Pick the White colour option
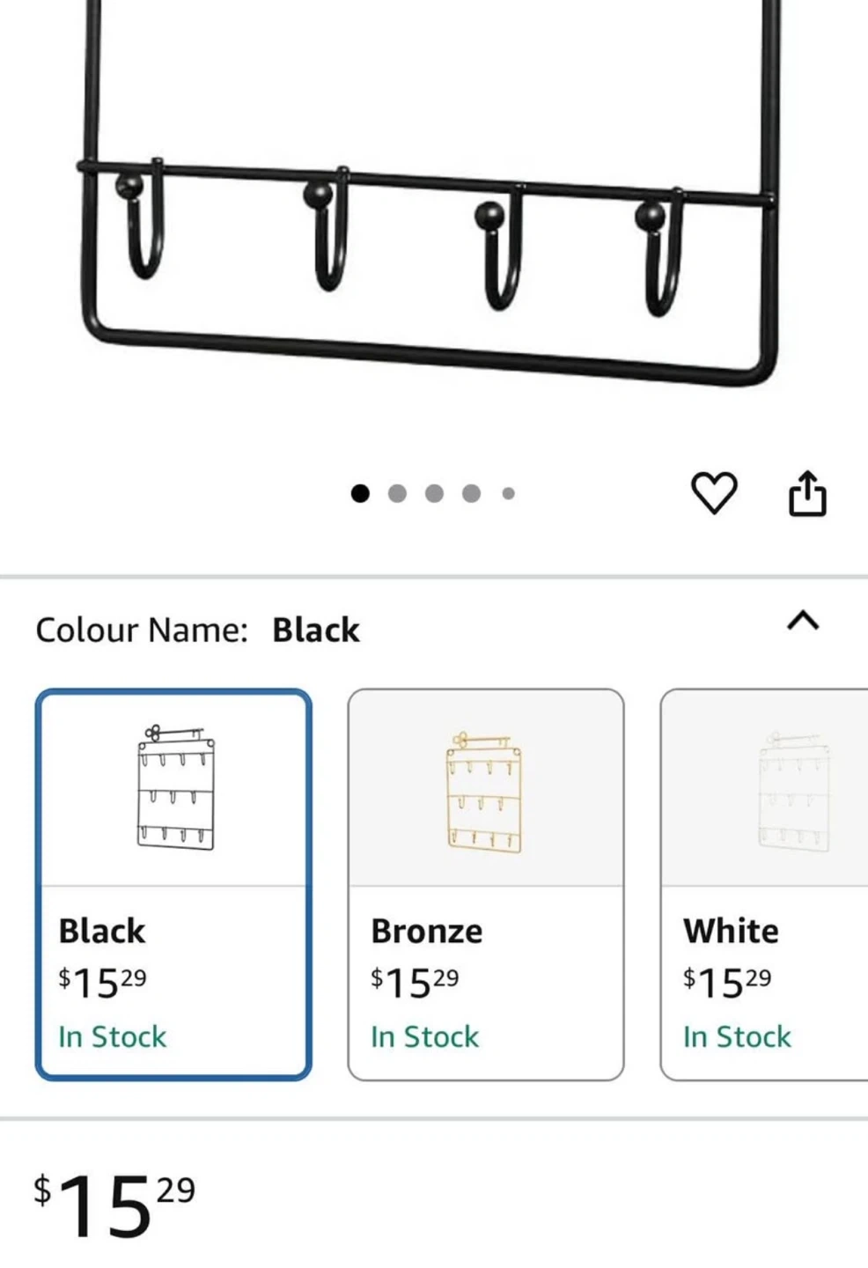Image resolution: width=868 pixels, height=1268 pixels. pos(764,884)
